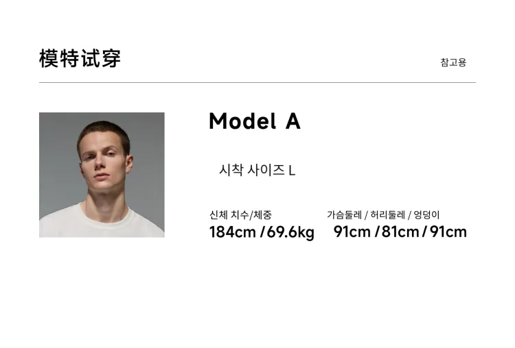Click the "참고용" reference note
515x348 pixels.
[453, 62]
